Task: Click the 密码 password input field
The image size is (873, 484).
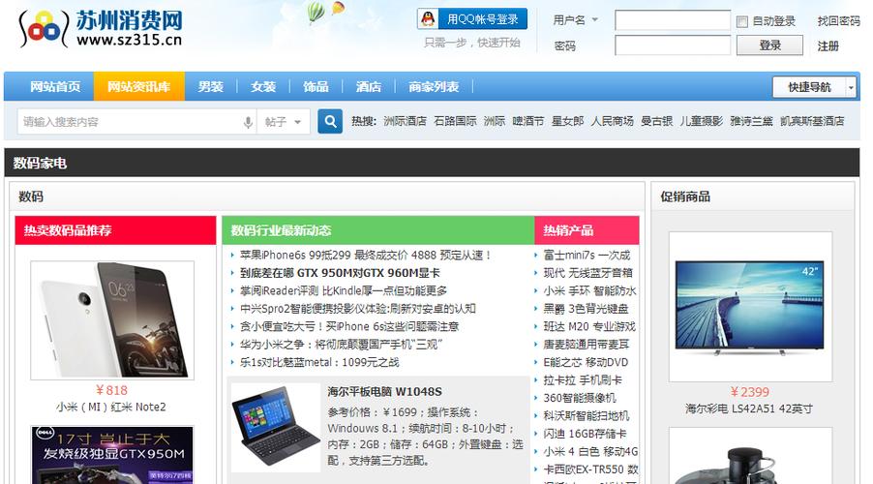Action: [672, 45]
